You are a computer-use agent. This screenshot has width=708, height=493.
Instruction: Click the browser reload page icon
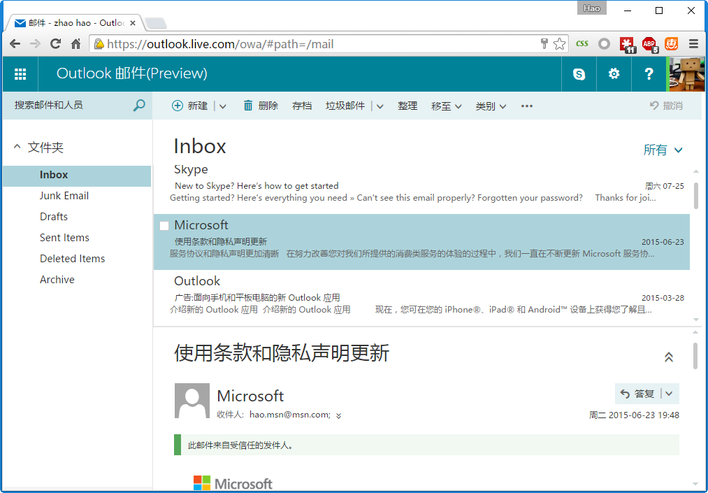coord(55,44)
